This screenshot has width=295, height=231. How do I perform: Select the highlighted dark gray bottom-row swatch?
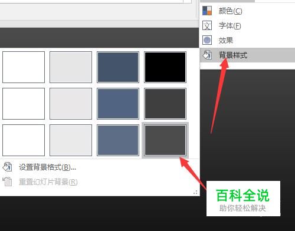(x=165, y=140)
